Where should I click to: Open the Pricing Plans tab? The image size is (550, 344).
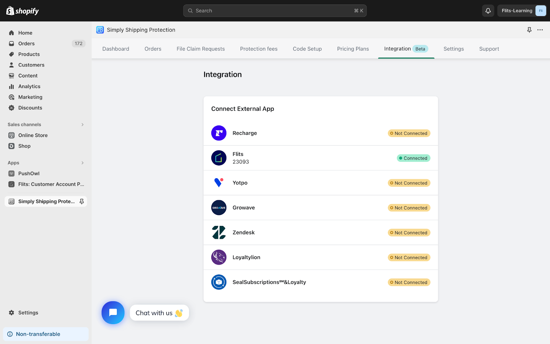point(353,49)
